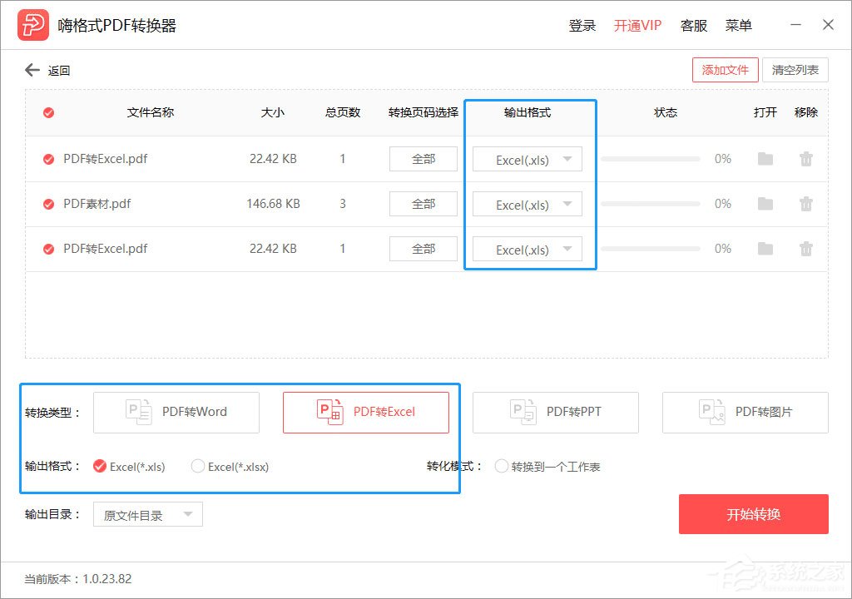Click the 添加文件 button
The image size is (852, 599).
(725, 70)
